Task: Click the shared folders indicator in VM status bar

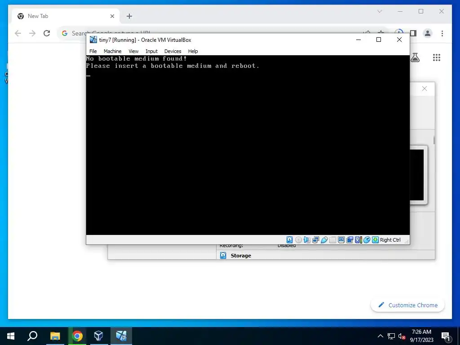Action: [332, 240]
